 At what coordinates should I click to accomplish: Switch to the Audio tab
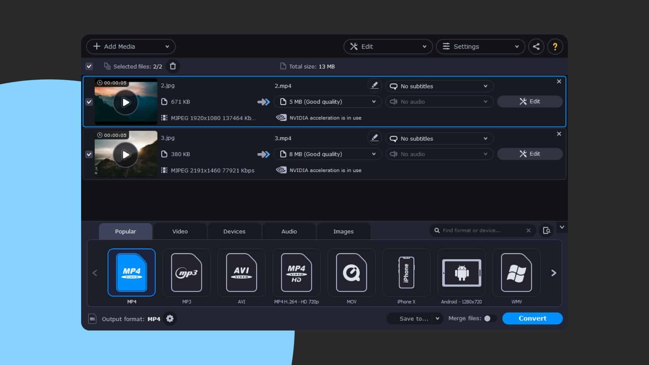click(x=289, y=232)
